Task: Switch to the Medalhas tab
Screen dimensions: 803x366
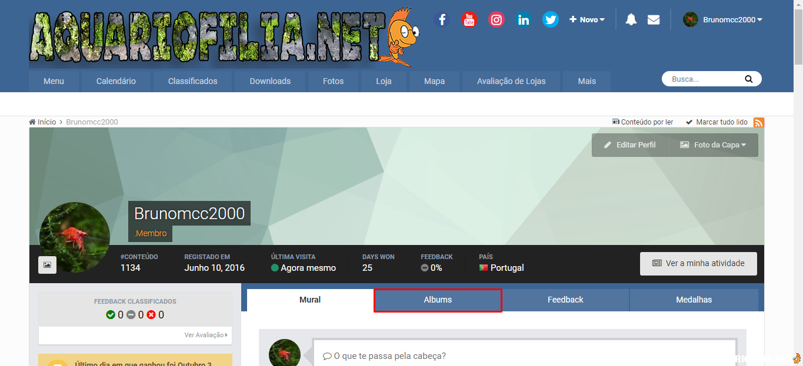Action: 694,300
